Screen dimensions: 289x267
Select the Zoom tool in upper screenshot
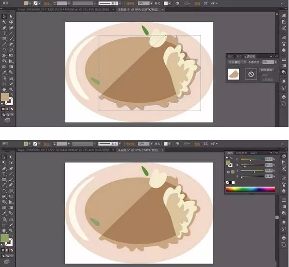coord(11,90)
